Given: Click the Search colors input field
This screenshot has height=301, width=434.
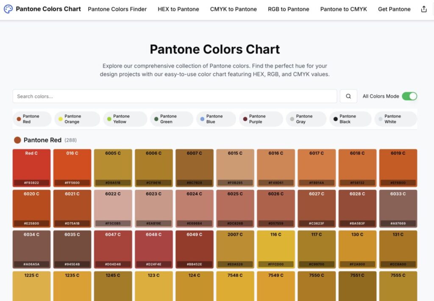Looking at the screenshot, I should coord(175,96).
